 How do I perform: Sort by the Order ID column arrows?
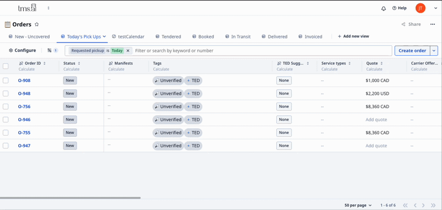point(44,63)
